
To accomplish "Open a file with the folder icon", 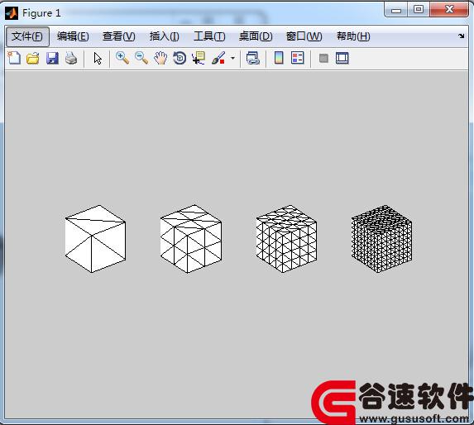I will (33, 58).
